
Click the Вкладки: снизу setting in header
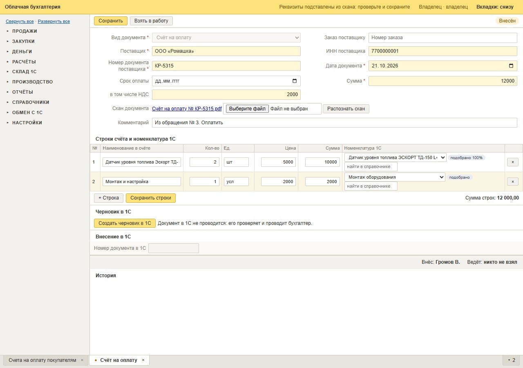click(x=495, y=7)
